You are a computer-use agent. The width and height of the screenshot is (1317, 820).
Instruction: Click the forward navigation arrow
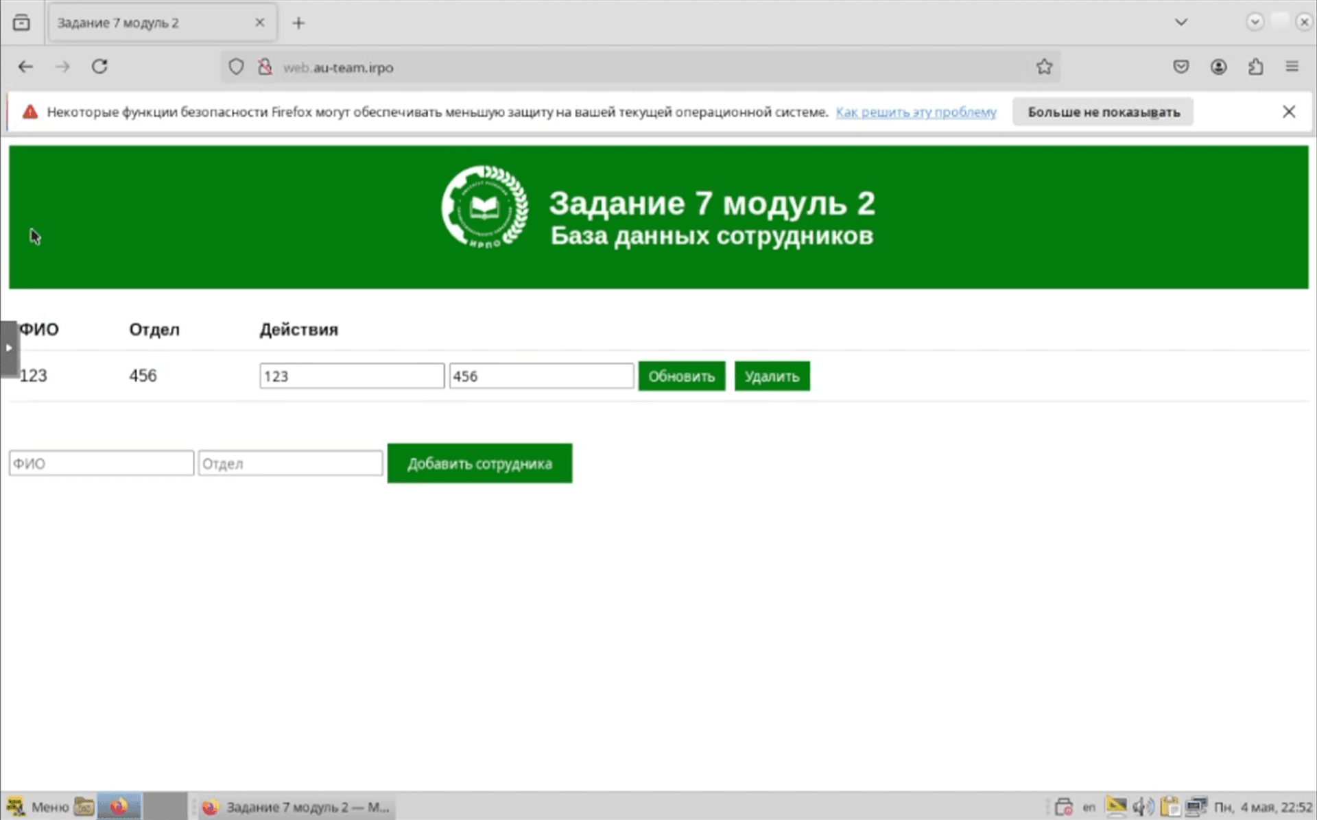(x=62, y=67)
